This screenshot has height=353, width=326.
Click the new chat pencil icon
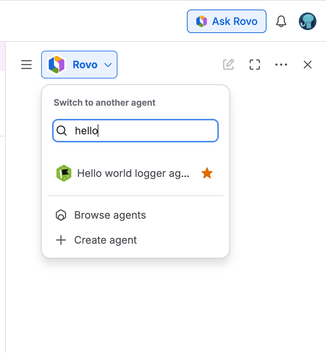228,65
